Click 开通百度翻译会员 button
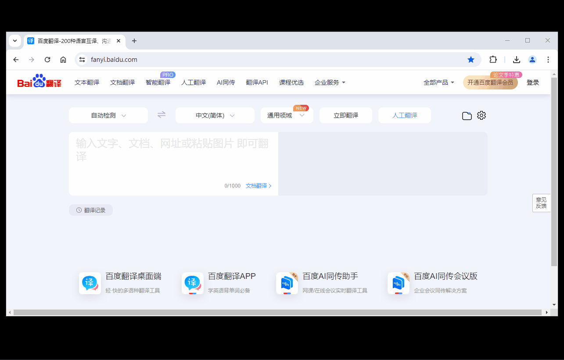This screenshot has height=360, width=564. (x=490, y=82)
